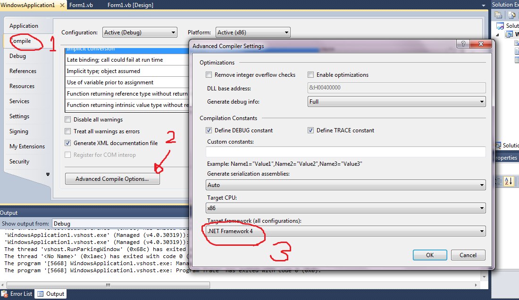Click the help question mark in the dialog
This screenshot has width=519, height=300.
click(463, 44)
